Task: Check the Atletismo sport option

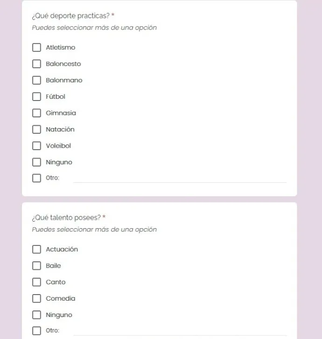Action: click(x=36, y=47)
